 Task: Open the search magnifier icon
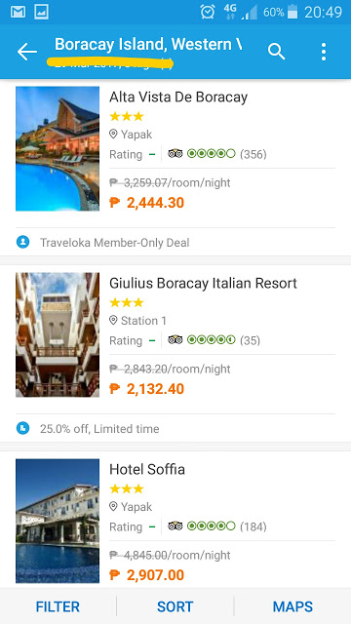(x=276, y=52)
